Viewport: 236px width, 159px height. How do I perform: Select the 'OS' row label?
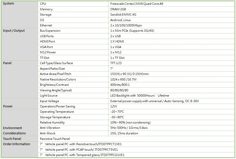pos(42,20)
